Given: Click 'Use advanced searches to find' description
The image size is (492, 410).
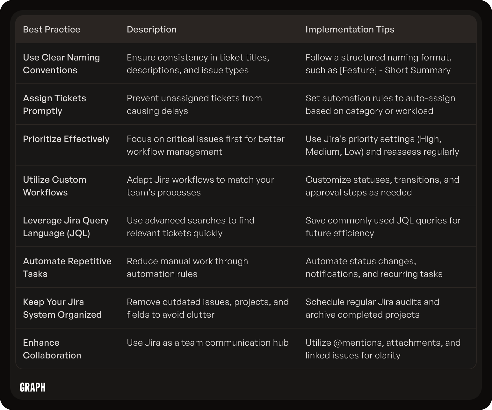Looking at the screenshot, I should pyautogui.click(x=191, y=227).
